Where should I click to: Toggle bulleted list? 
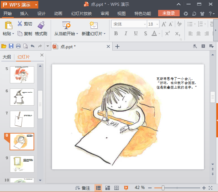[190, 24]
